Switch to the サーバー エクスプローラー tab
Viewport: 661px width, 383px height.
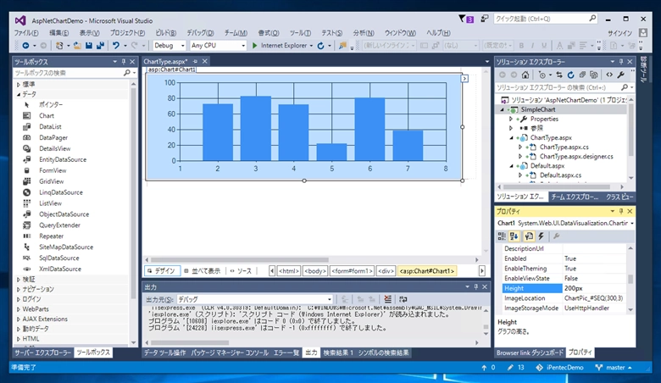pos(43,352)
